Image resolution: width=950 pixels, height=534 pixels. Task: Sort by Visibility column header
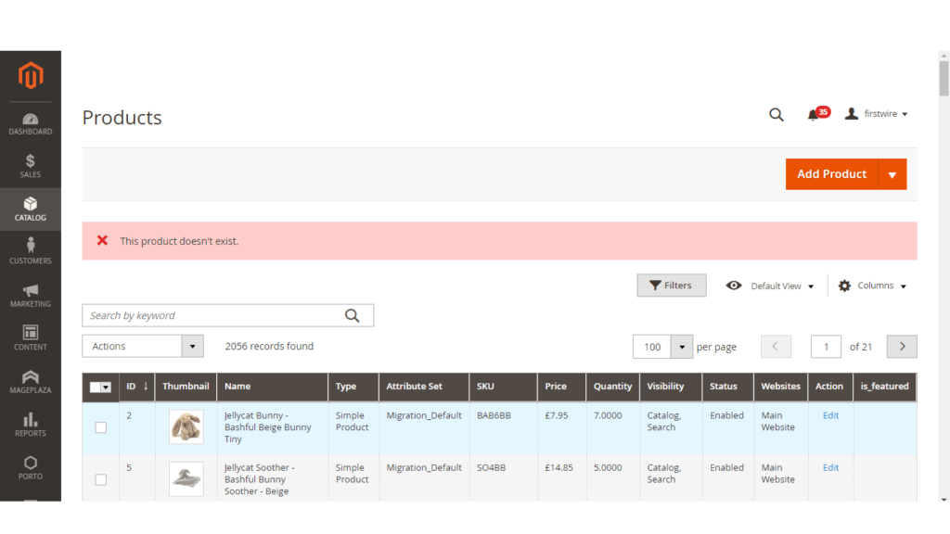(x=671, y=387)
